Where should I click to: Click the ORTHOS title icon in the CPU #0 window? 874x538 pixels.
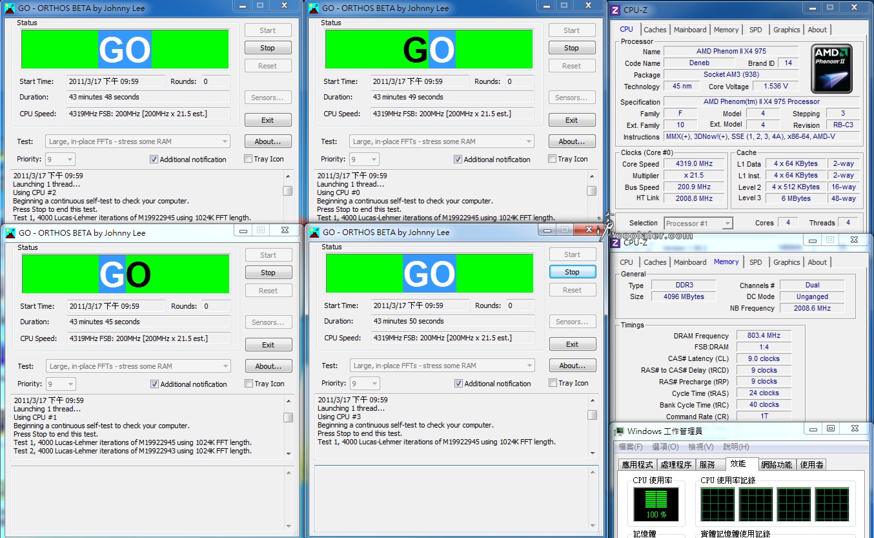click(314, 8)
